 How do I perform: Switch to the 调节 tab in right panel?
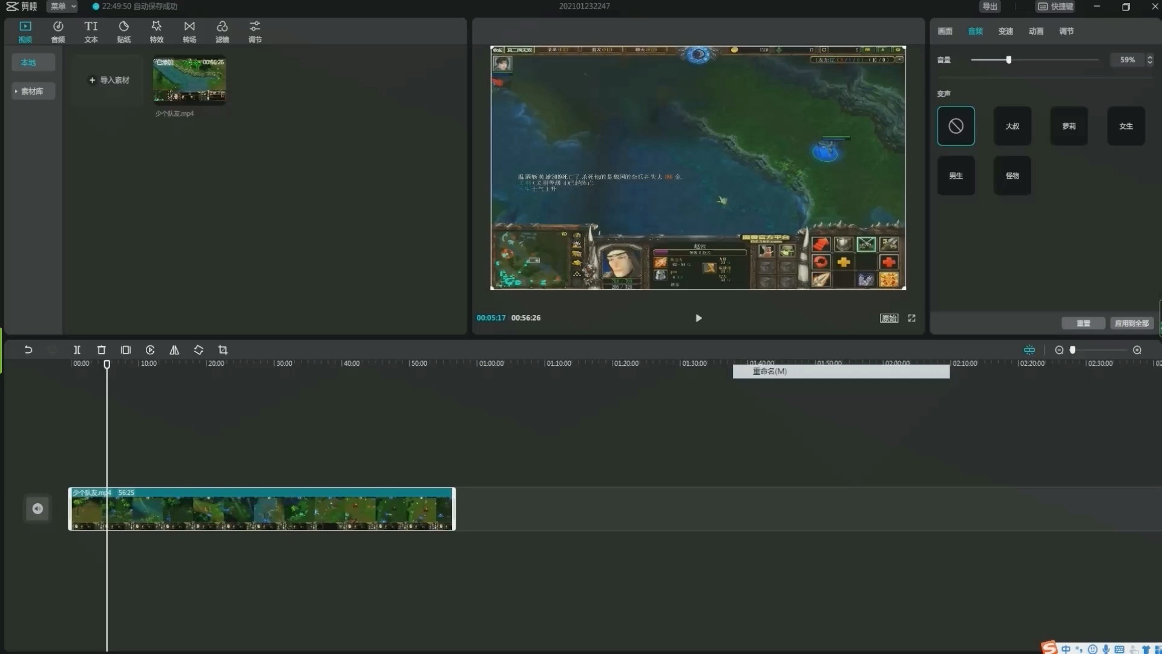point(1066,31)
